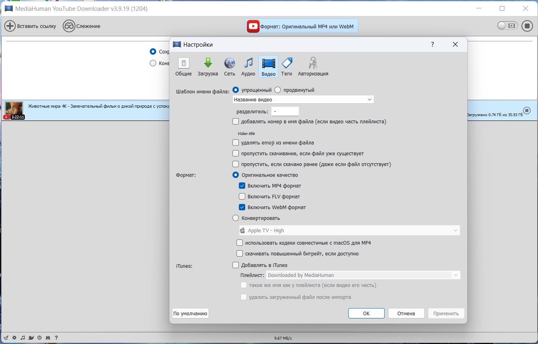
Task: Open the Общие settings tab
Action: [183, 67]
